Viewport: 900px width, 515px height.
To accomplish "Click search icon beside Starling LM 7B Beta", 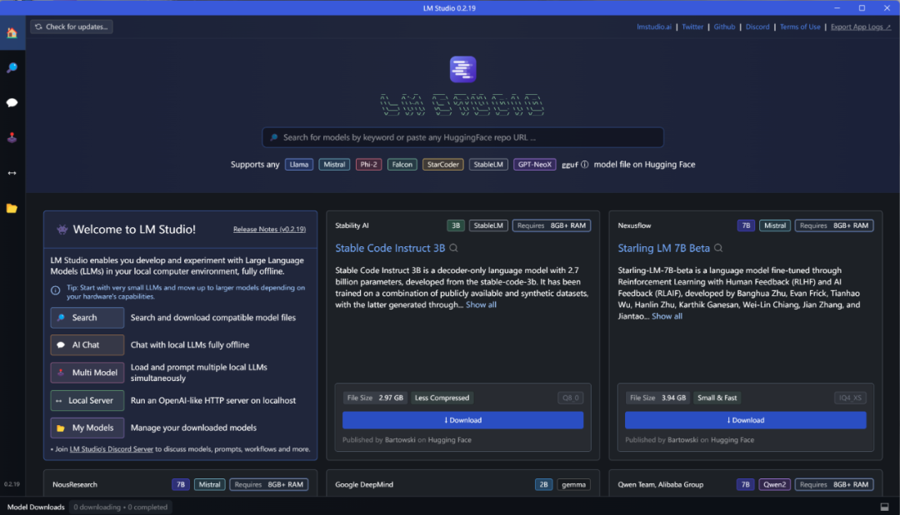I will click(718, 248).
